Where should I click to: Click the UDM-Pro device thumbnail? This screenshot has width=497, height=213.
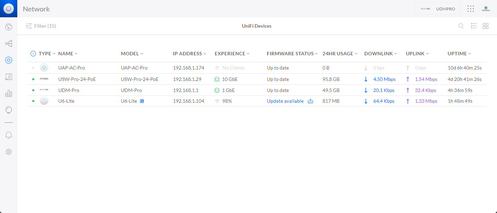(x=44, y=90)
